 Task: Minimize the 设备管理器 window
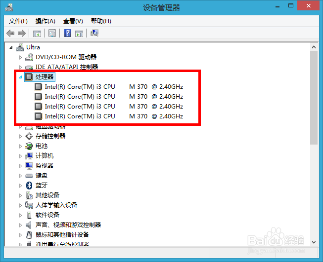(x=277, y=7)
